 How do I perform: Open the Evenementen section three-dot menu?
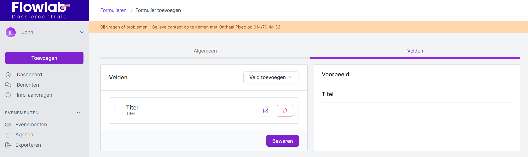[79, 113]
